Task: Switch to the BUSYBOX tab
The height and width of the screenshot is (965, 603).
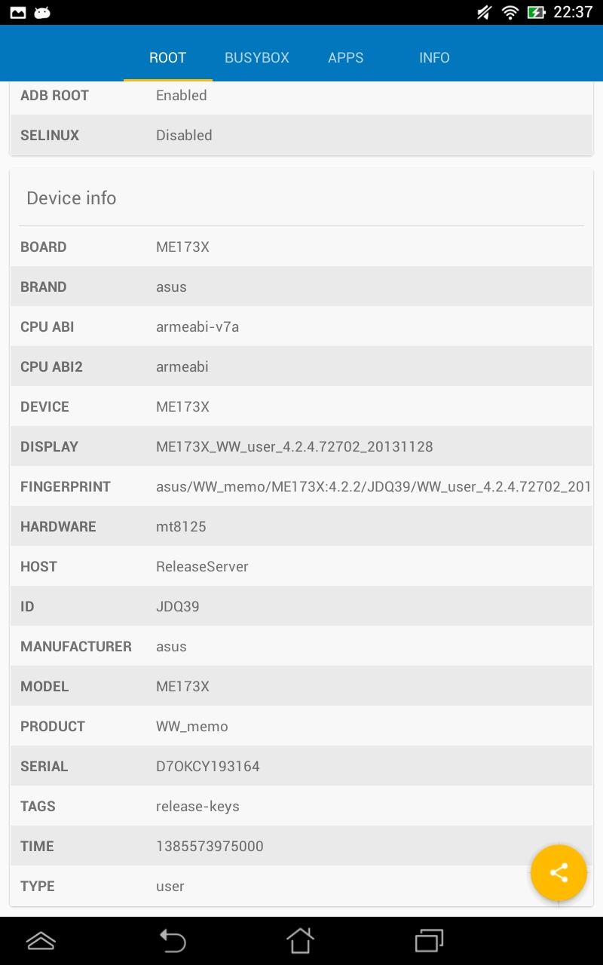Action: [257, 58]
